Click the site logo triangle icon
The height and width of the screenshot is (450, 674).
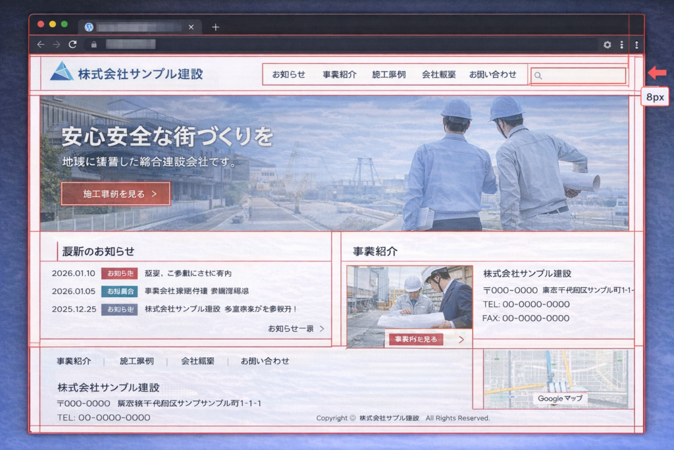pos(63,74)
